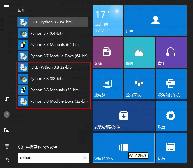Click the task view icon in left sidebar
This screenshot has width=193, height=168.
[x=7, y=99]
